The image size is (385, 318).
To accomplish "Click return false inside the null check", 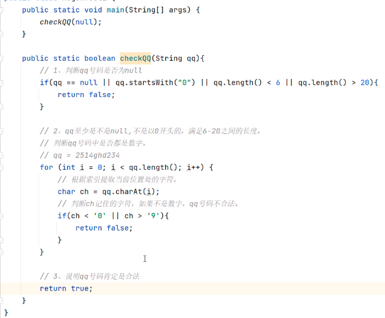I will tap(86, 95).
